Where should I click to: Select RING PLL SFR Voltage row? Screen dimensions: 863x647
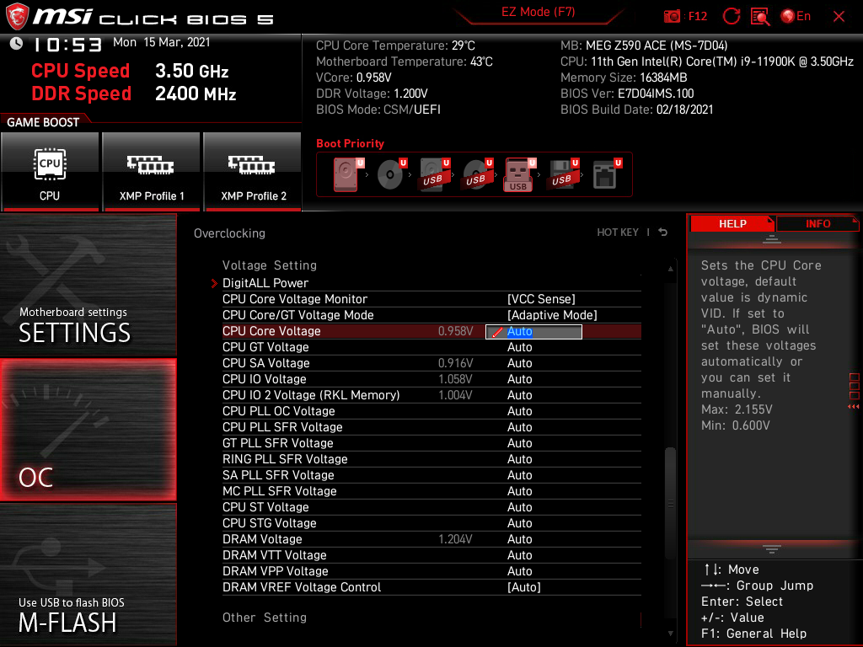point(431,459)
